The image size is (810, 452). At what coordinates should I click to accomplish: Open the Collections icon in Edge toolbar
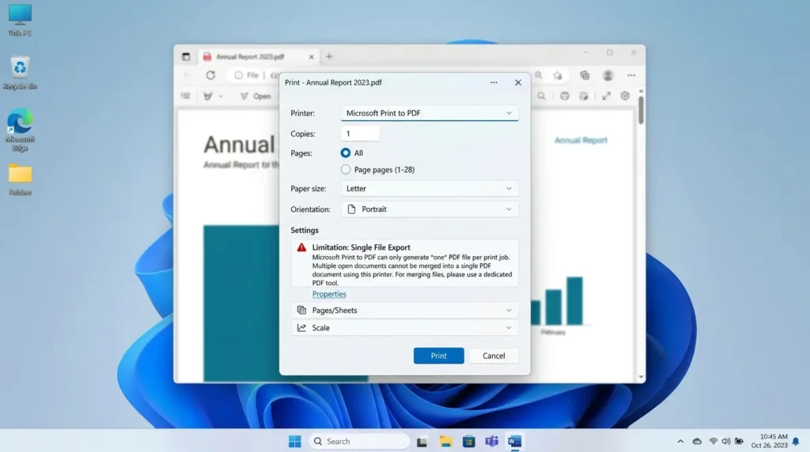click(x=585, y=75)
